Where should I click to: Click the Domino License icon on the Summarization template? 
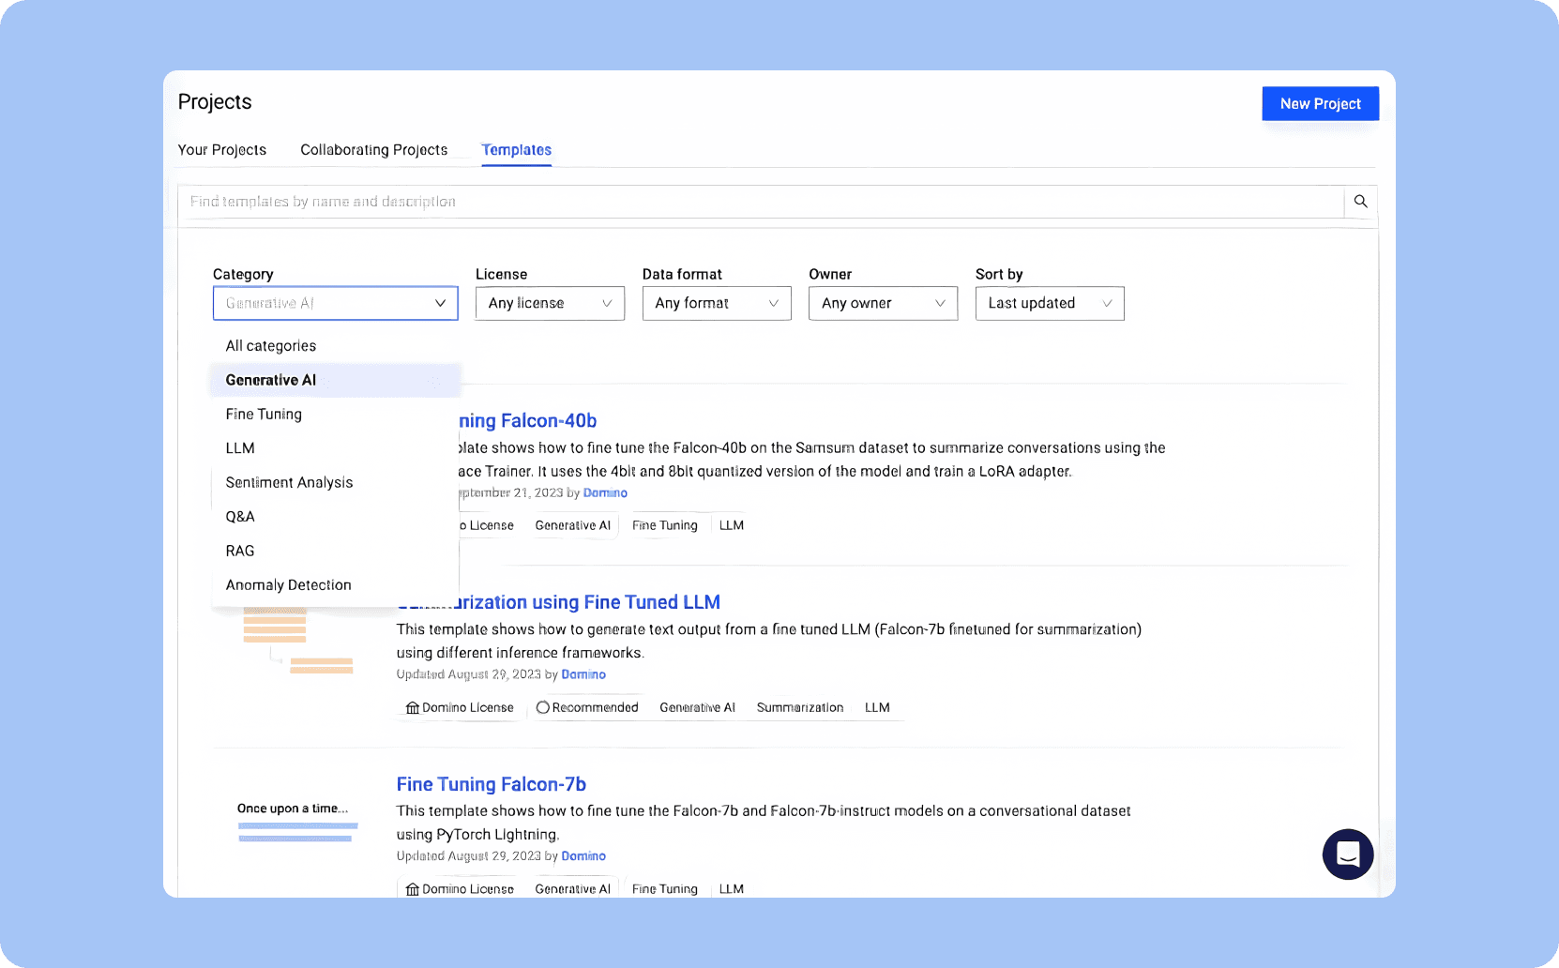click(412, 707)
